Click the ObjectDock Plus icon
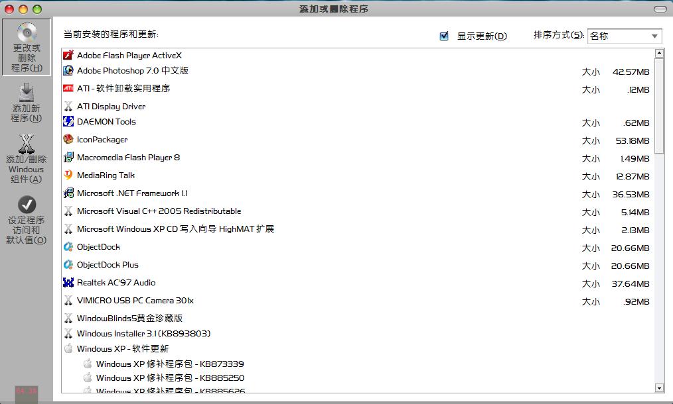 [x=68, y=265]
